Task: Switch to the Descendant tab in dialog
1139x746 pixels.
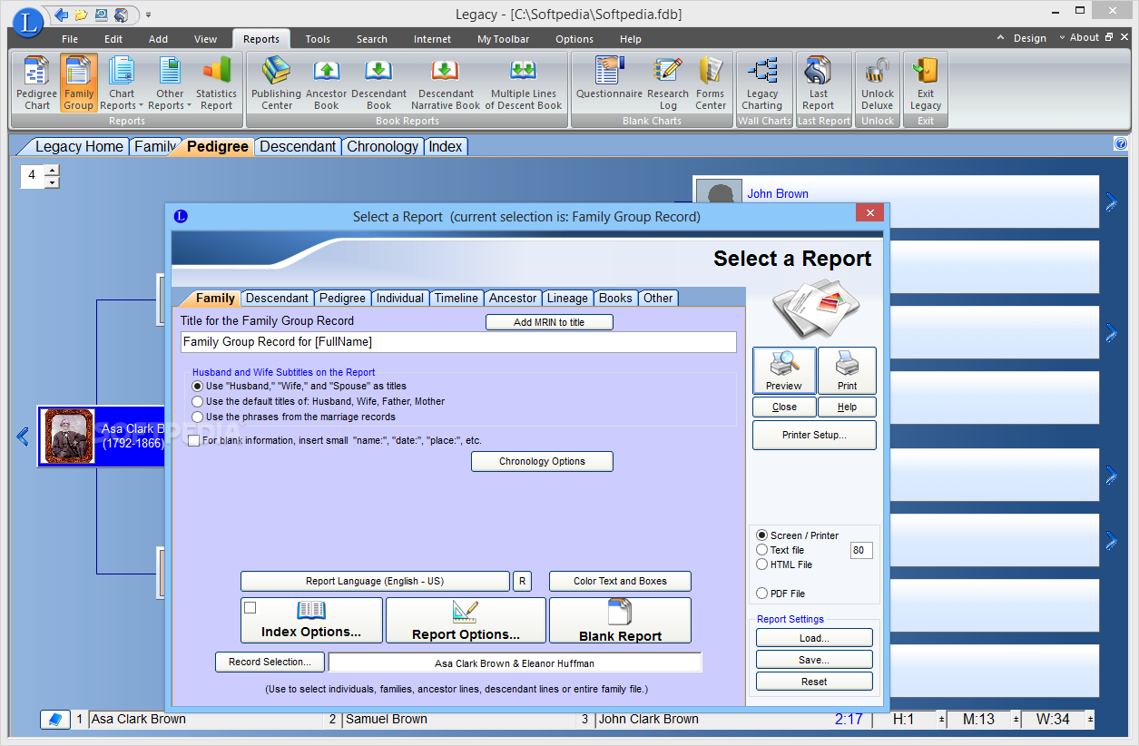Action: (x=277, y=298)
